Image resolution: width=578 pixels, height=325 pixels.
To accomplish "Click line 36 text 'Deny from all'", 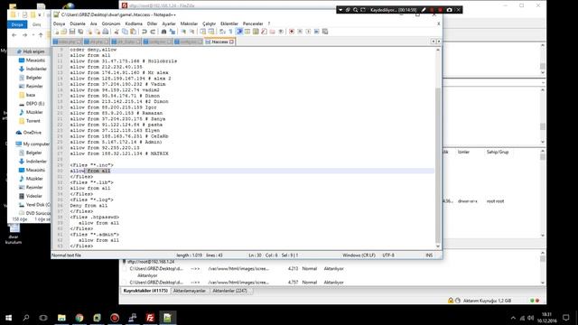I will pyautogui.click(x=89, y=206).
